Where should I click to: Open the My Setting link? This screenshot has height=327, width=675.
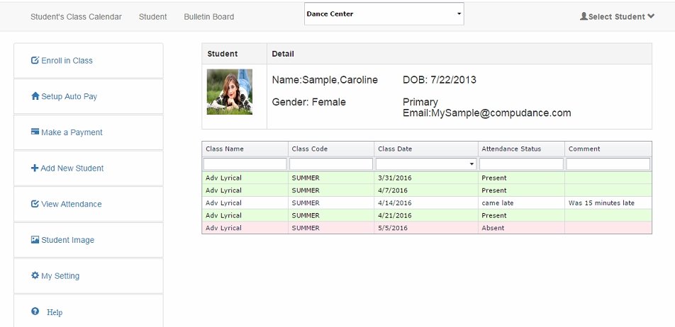coord(60,276)
